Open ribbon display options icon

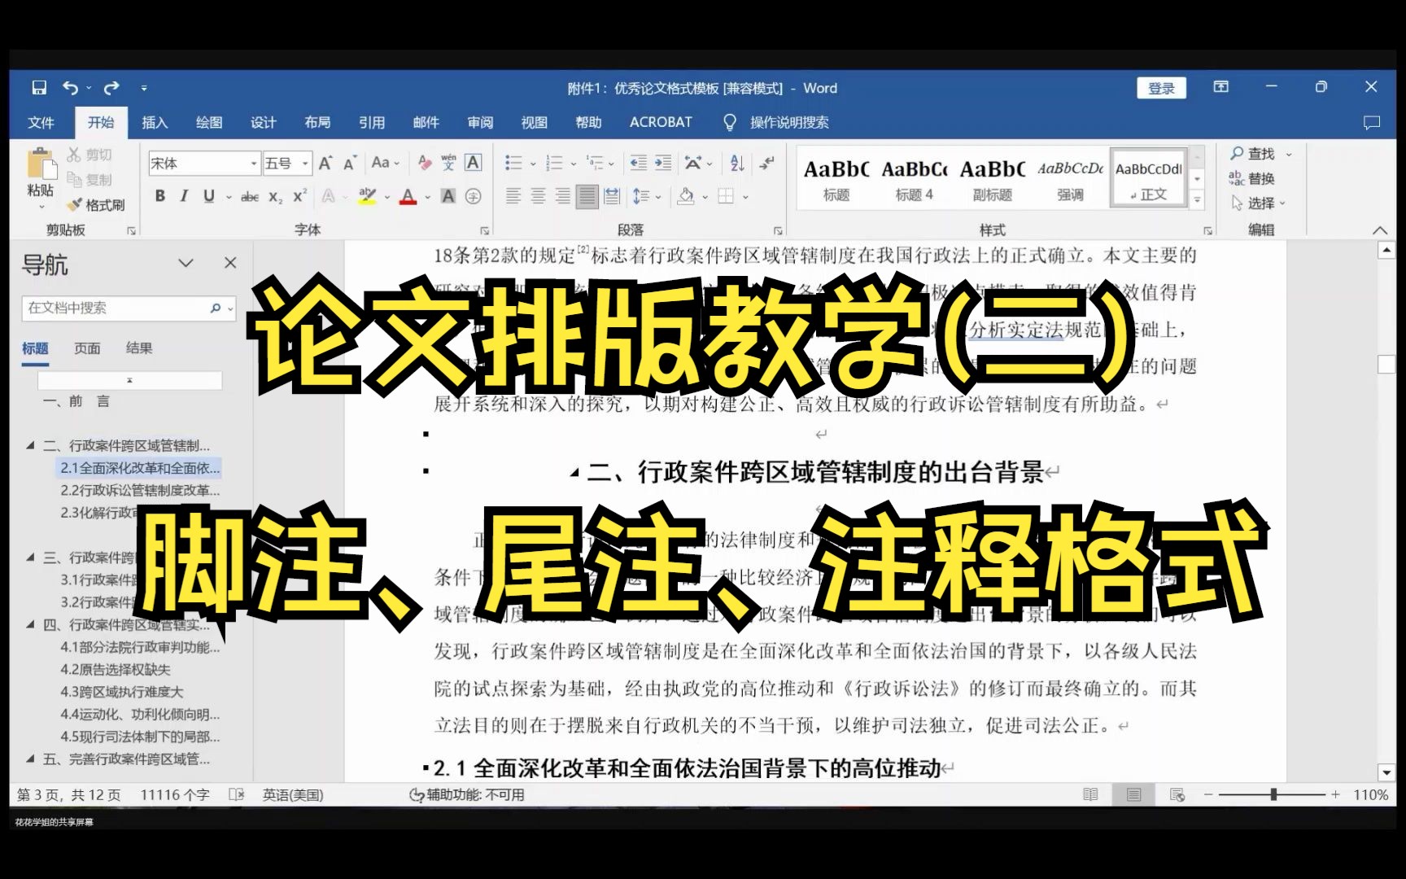click(1221, 87)
